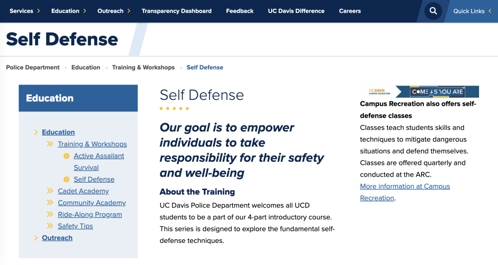
Task: Click the About the Training subheading
Action: (197, 192)
